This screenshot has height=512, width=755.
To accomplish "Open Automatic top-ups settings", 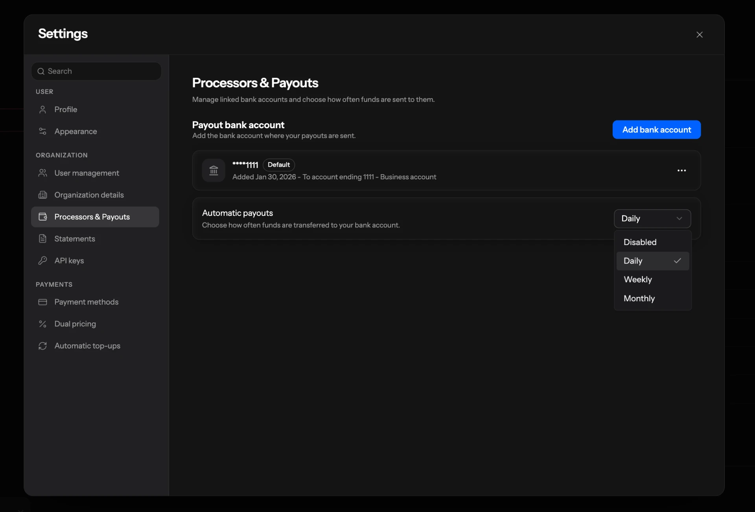I will pyautogui.click(x=95, y=346).
